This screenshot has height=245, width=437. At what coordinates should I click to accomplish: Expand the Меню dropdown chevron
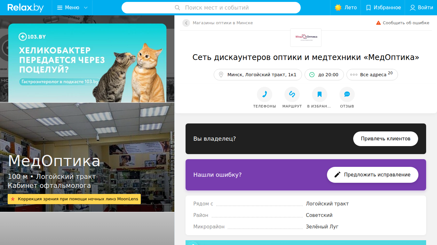[85, 8]
